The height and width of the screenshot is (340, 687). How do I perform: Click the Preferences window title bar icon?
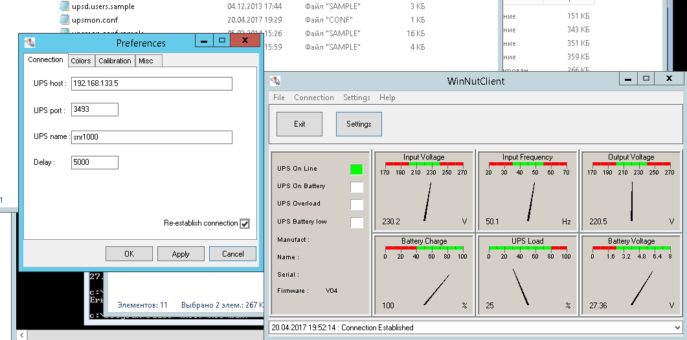coord(30,43)
